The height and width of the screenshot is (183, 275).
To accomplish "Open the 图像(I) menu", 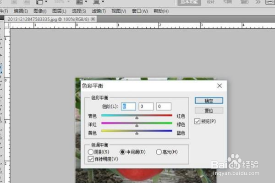I will point(40,11).
